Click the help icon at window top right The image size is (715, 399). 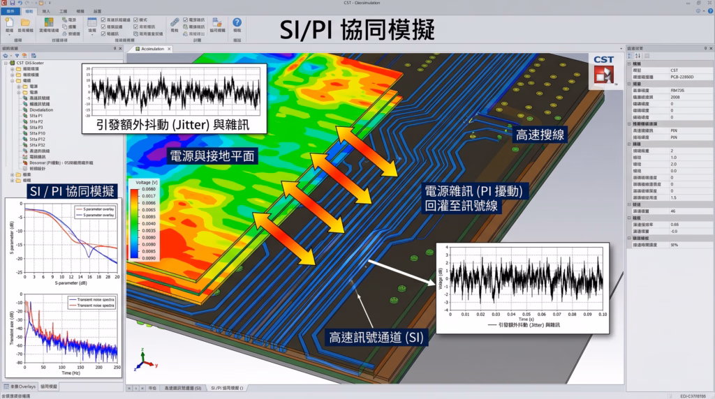[710, 11]
